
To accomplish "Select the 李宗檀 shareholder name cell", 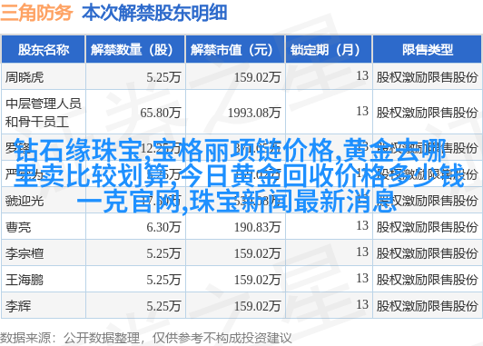I will [x=44, y=253].
